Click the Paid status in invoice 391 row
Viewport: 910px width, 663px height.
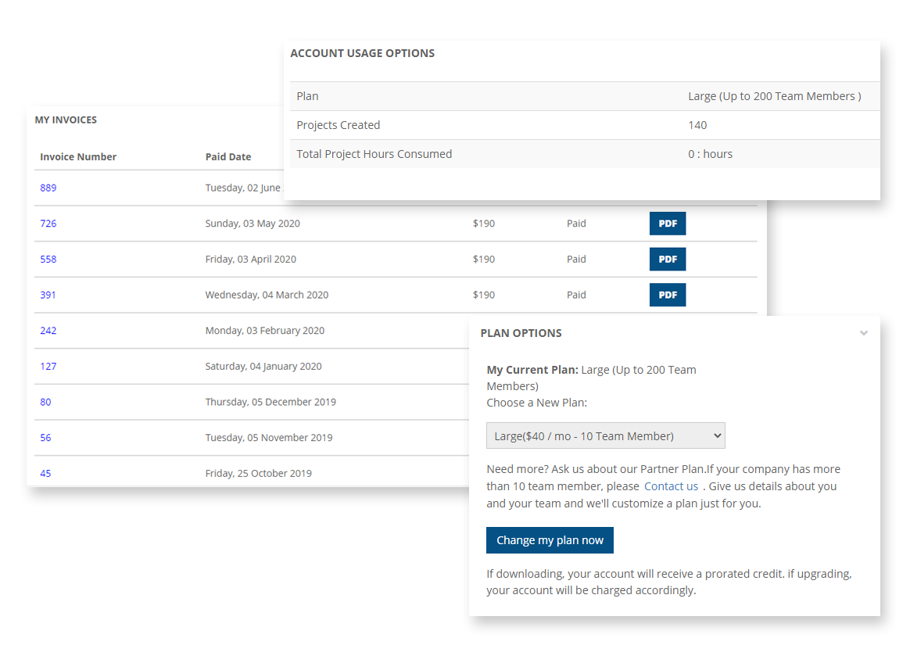(x=576, y=295)
